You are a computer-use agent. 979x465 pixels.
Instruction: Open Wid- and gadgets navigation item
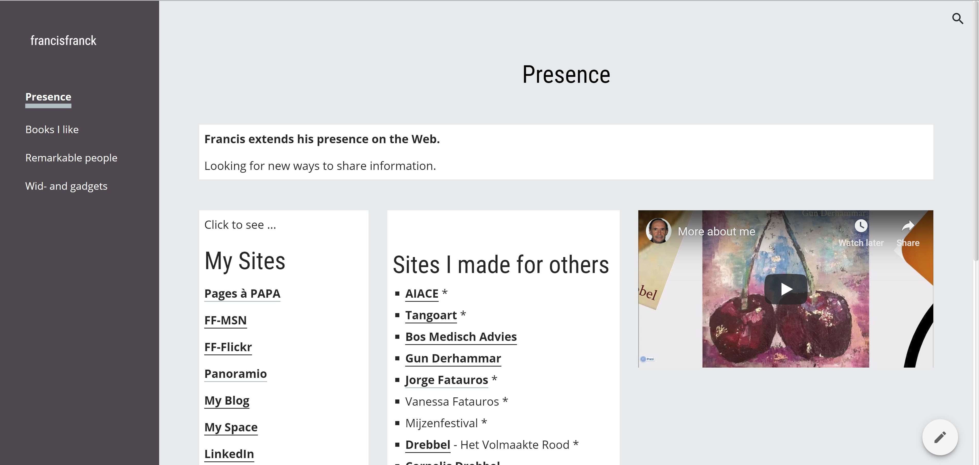(x=66, y=186)
